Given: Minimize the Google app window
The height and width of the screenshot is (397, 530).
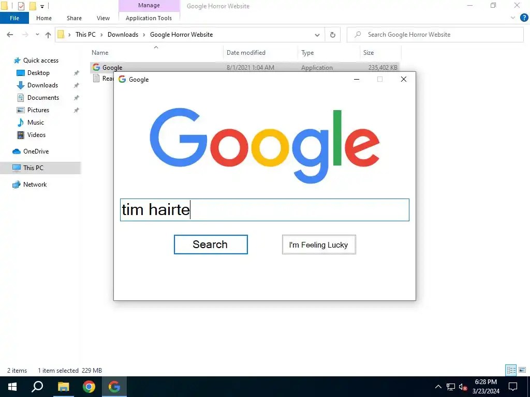Looking at the screenshot, I should [357, 79].
